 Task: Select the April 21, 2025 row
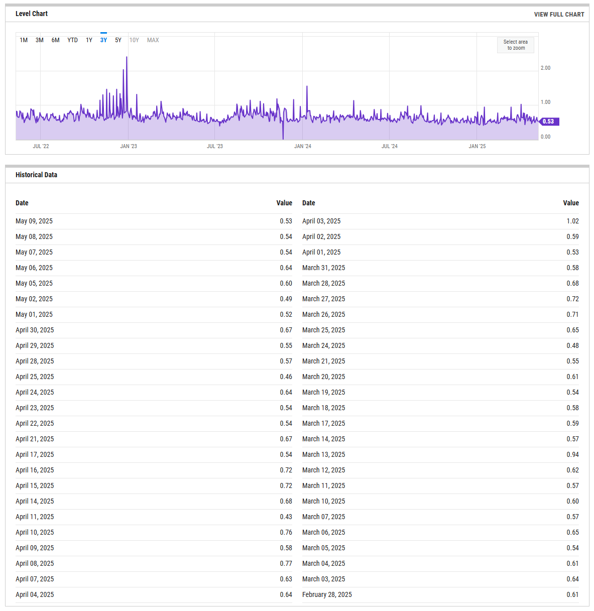click(x=154, y=439)
